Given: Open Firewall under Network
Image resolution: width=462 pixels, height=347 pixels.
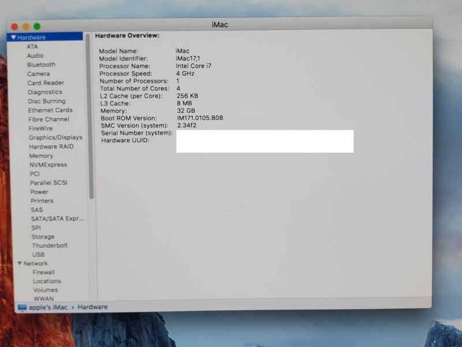Looking at the screenshot, I should 44,272.
